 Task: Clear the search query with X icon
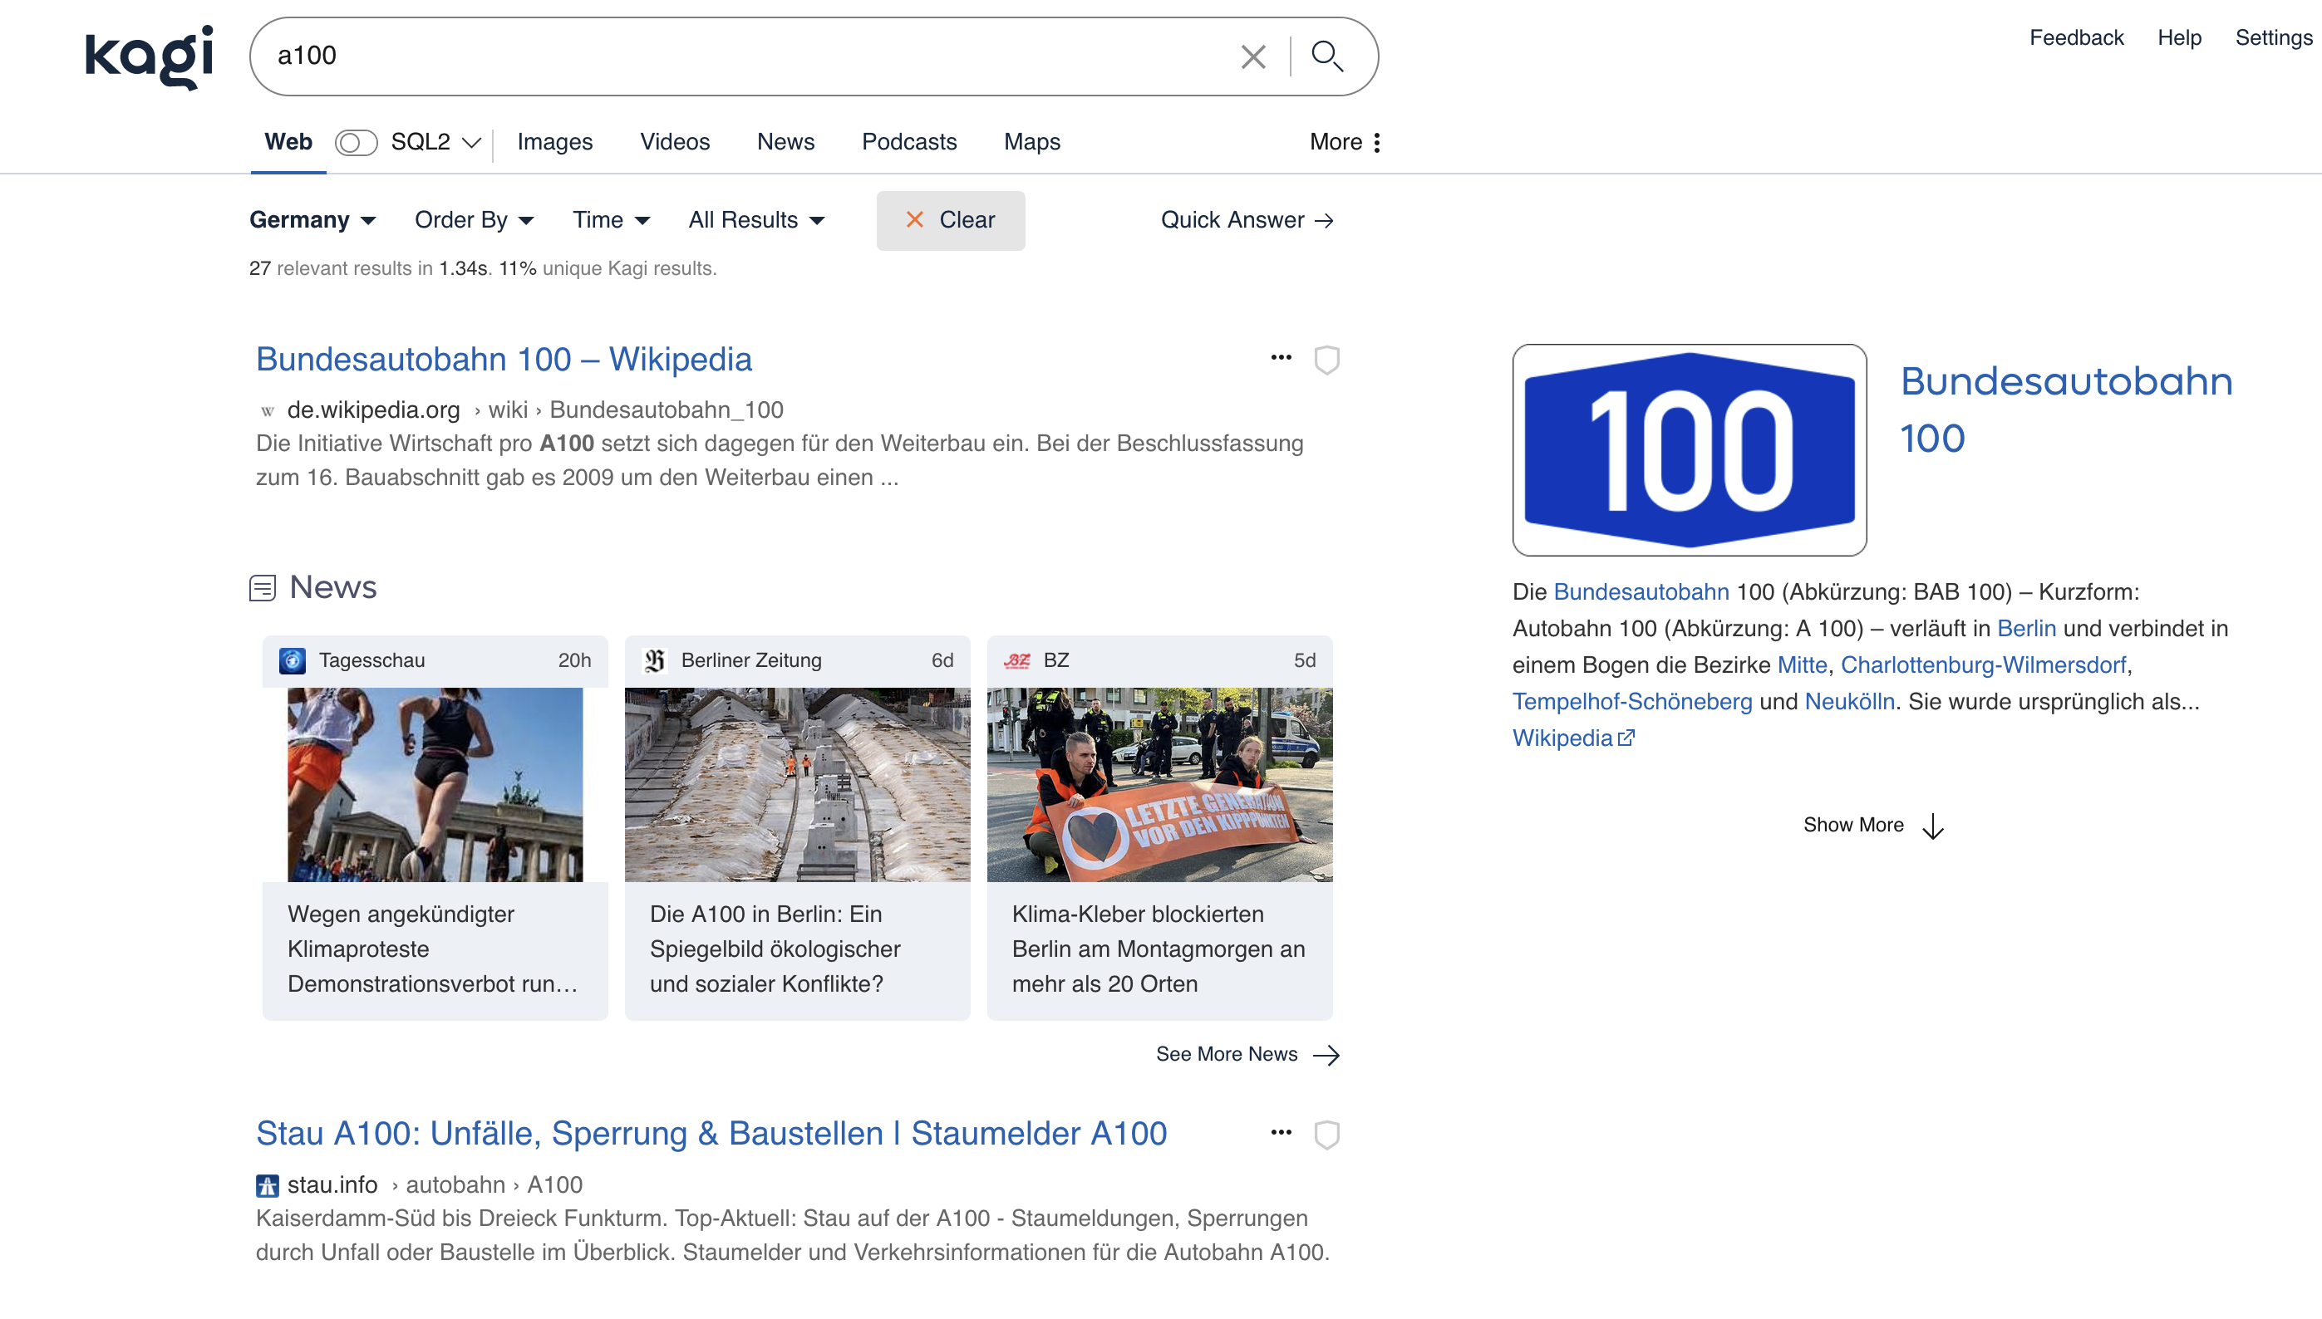pos(1252,56)
